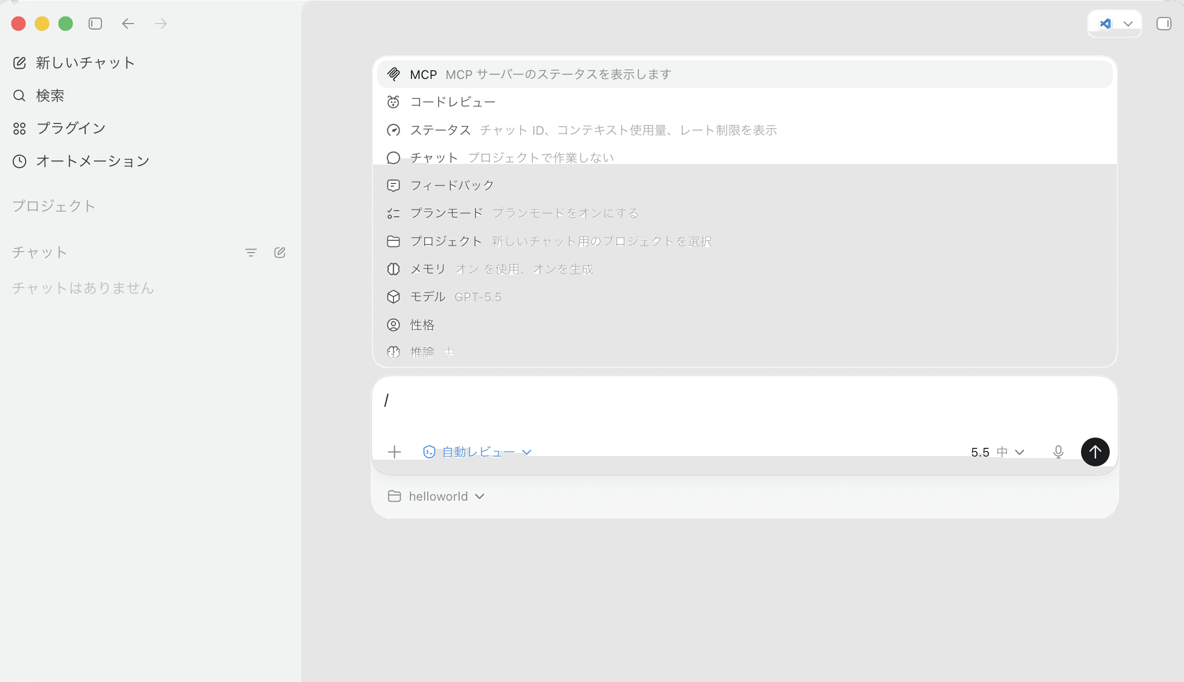Viewport: 1184px width, 682px height.
Task: Click the model cube icon
Action: pyautogui.click(x=393, y=297)
